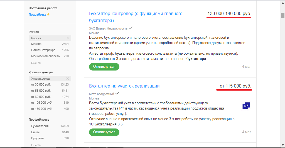Expand regions with Еще 78

[x=36, y=63]
